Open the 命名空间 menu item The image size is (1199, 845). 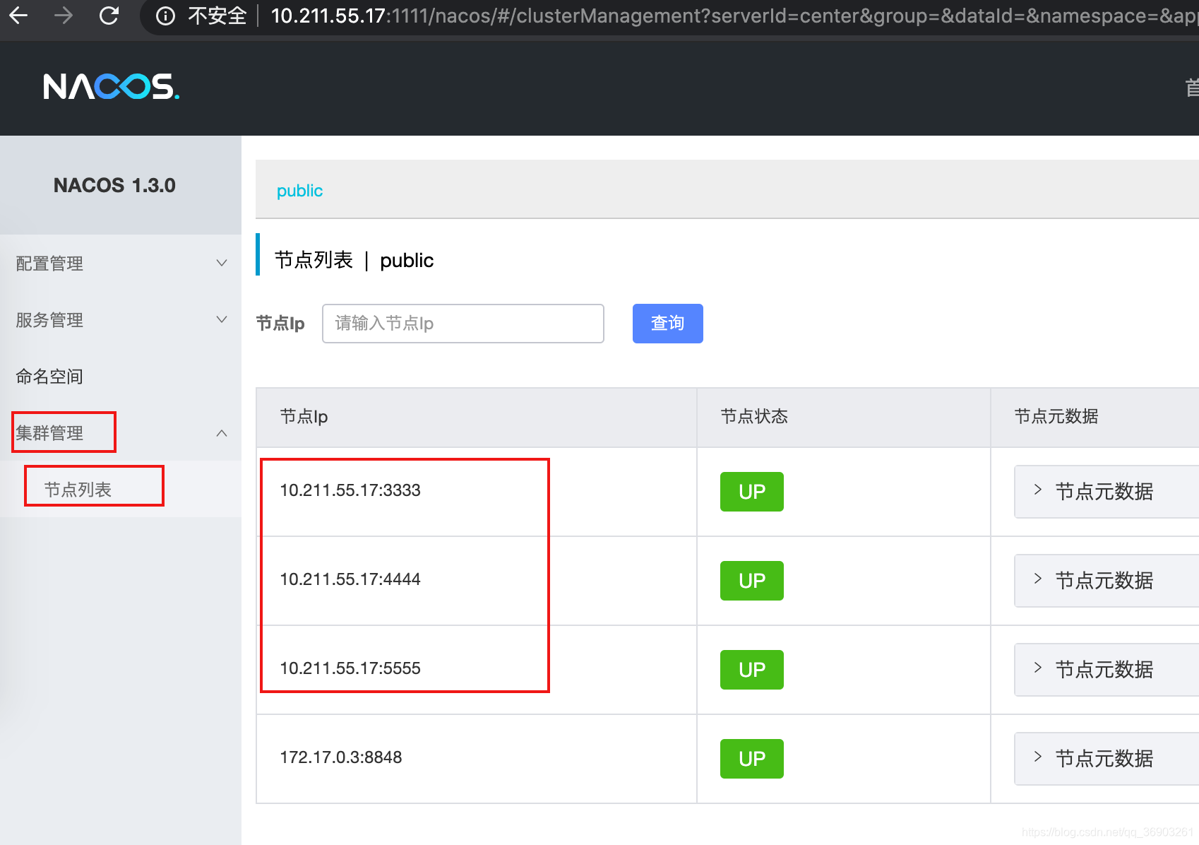point(121,376)
